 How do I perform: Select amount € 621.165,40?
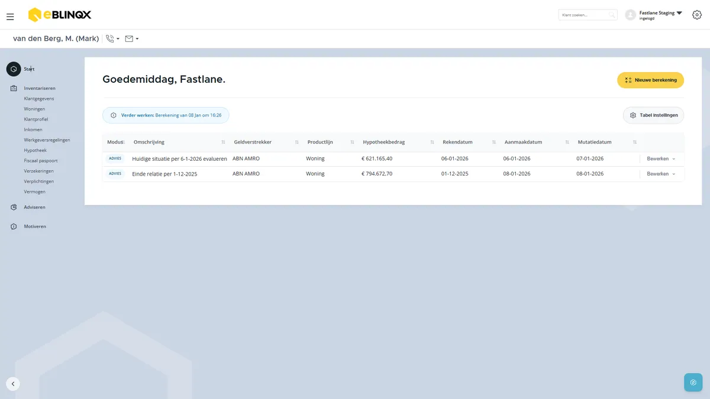point(377,158)
